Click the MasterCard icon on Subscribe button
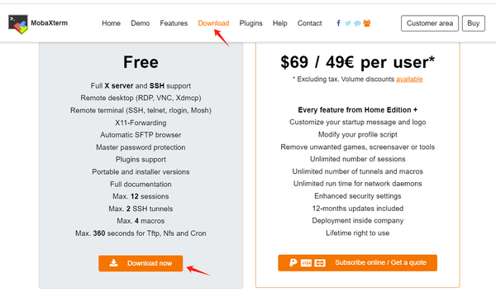The height and width of the screenshot is (298, 496). click(x=320, y=263)
